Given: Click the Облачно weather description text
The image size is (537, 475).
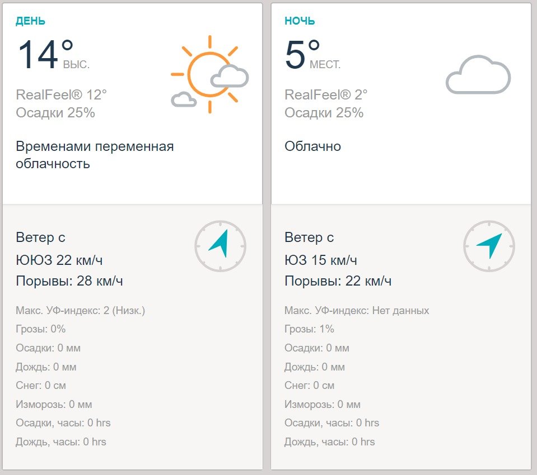Looking at the screenshot, I should point(312,146).
